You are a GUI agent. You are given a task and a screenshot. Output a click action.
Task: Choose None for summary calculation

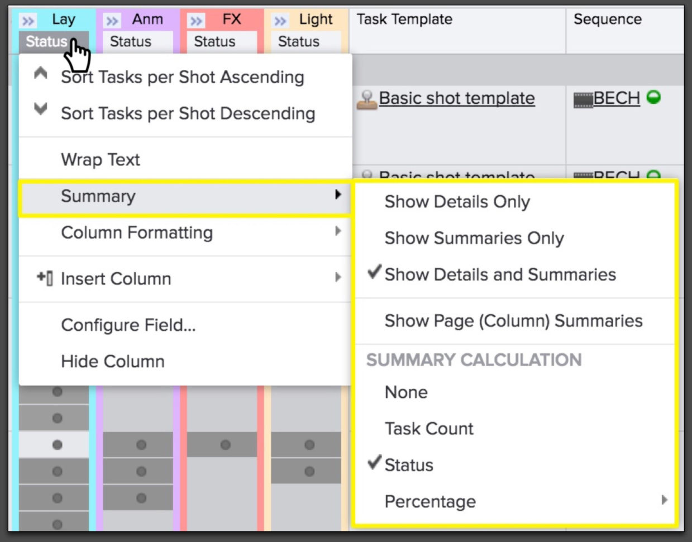point(406,392)
